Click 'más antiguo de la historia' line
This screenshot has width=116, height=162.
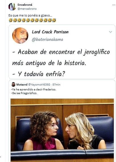[x=49, y=63]
